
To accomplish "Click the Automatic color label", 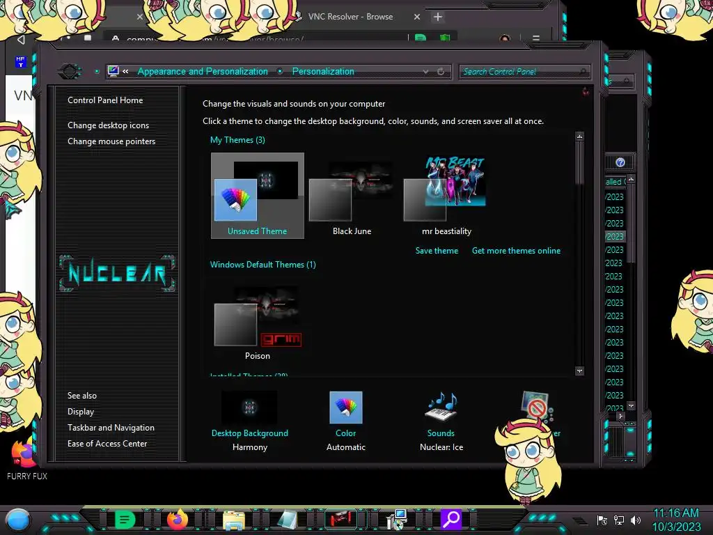I will click(345, 447).
